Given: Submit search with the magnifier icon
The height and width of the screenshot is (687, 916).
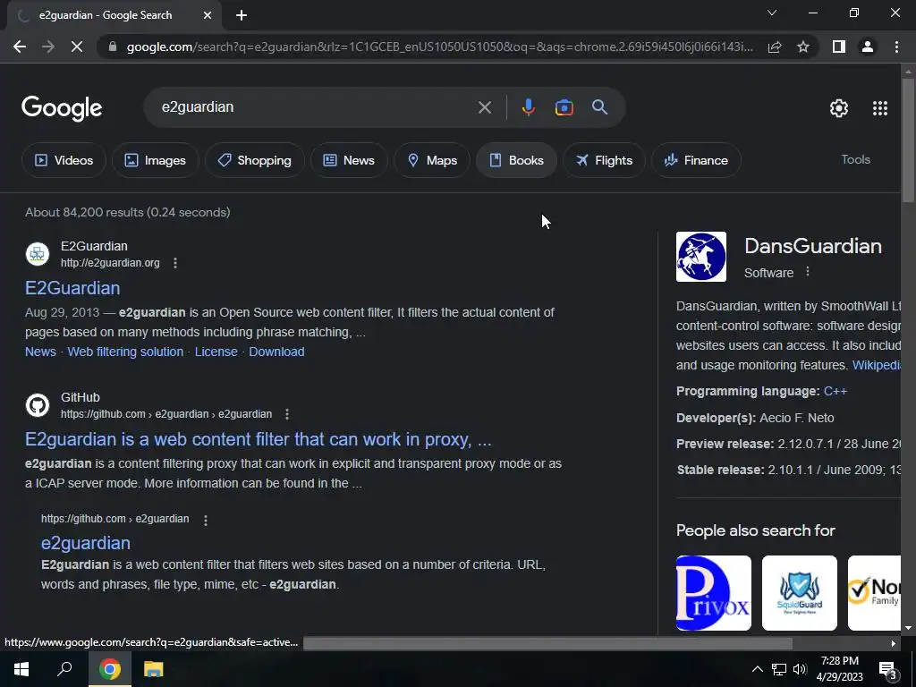Looking at the screenshot, I should tap(600, 107).
